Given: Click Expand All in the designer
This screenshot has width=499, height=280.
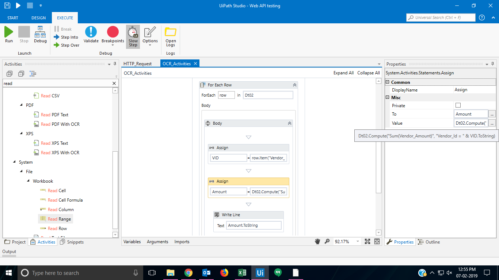Looking at the screenshot, I should pyautogui.click(x=343, y=73).
